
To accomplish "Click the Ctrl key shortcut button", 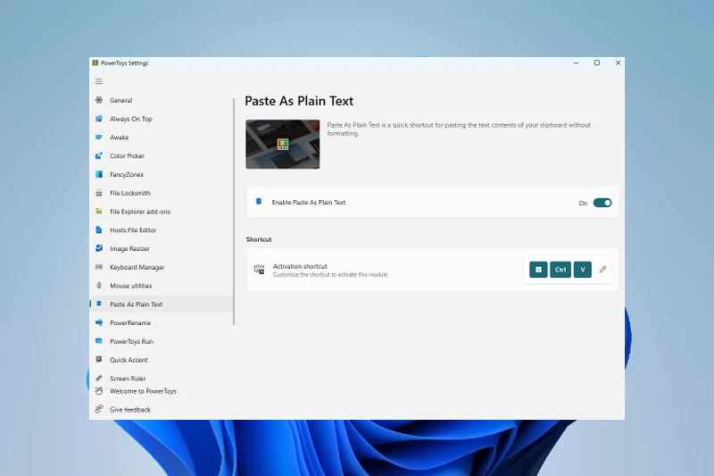I will click(x=560, y=269).
